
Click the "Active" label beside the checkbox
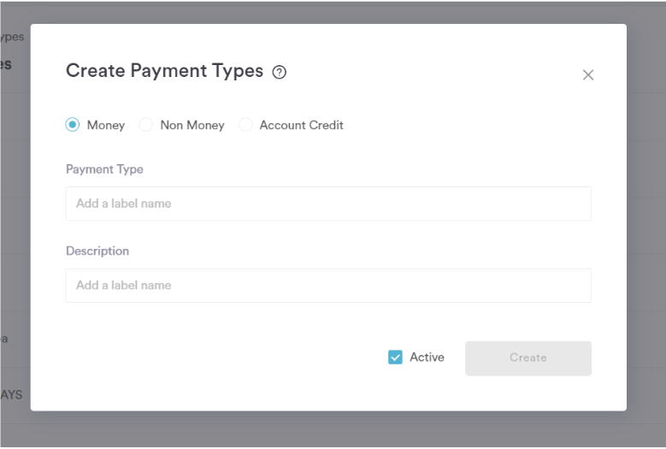(427, 357)
